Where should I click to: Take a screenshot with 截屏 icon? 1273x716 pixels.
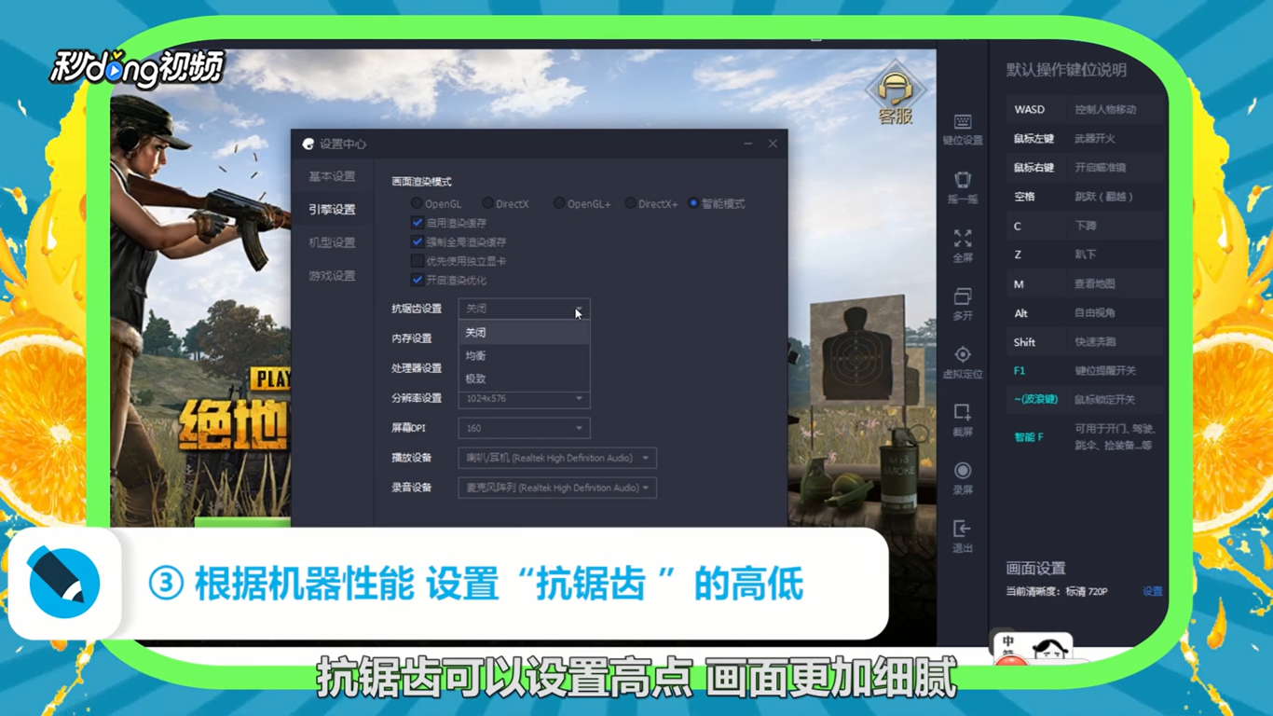963,420
